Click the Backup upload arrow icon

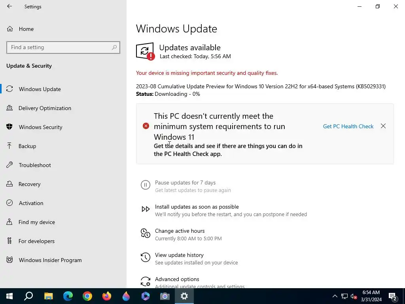point(9,146)
